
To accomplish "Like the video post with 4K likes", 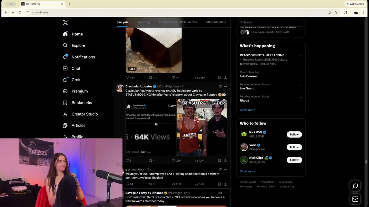I will point(176,78).
